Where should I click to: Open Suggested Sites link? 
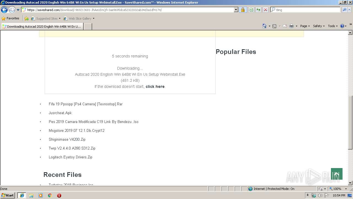click(46, 19)
